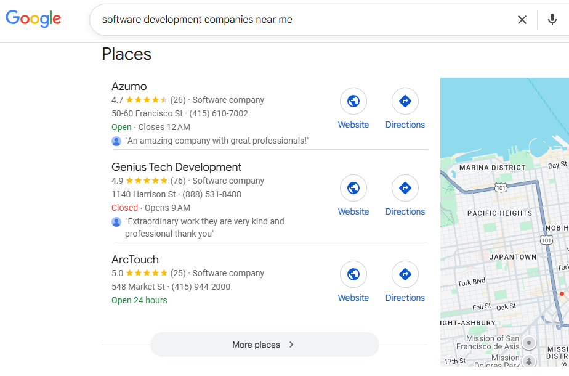Click the red location pin on map
Screen dimensions: 569x376
(562, 293)
